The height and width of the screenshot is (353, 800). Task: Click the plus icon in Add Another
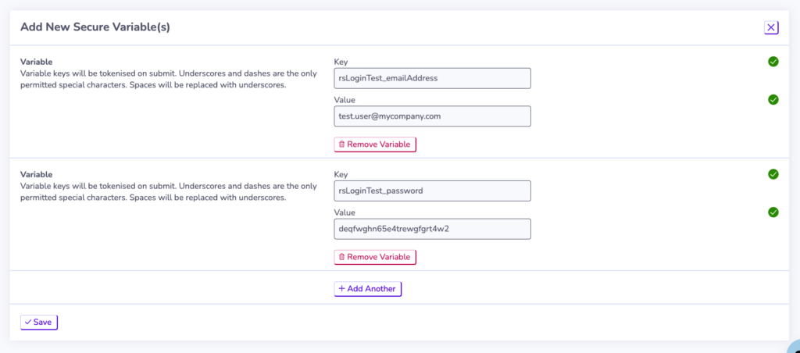click(342, 288)
